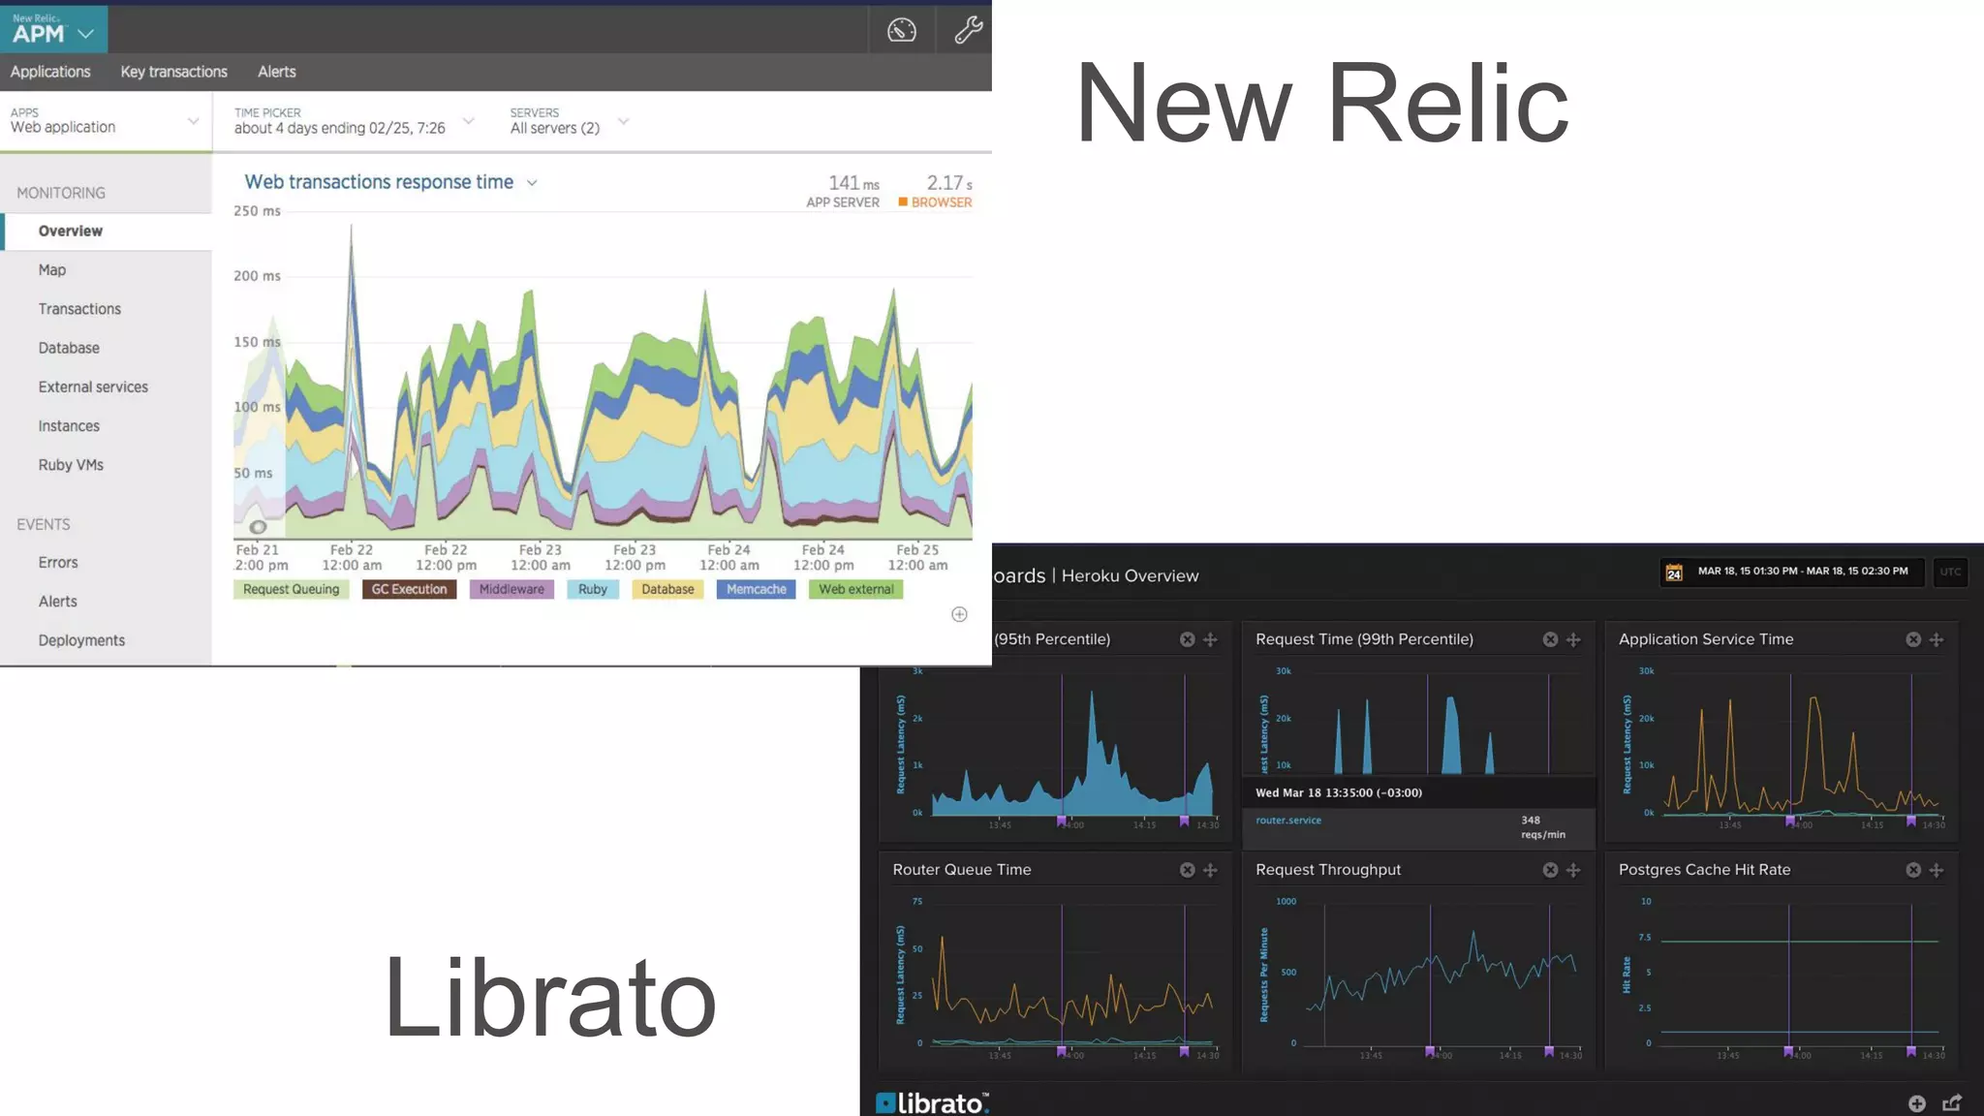The height and width of the screenshot is (1116, 1984).
Task: Click the Librato logo at bottom
Action: (x=932, y=1103)
